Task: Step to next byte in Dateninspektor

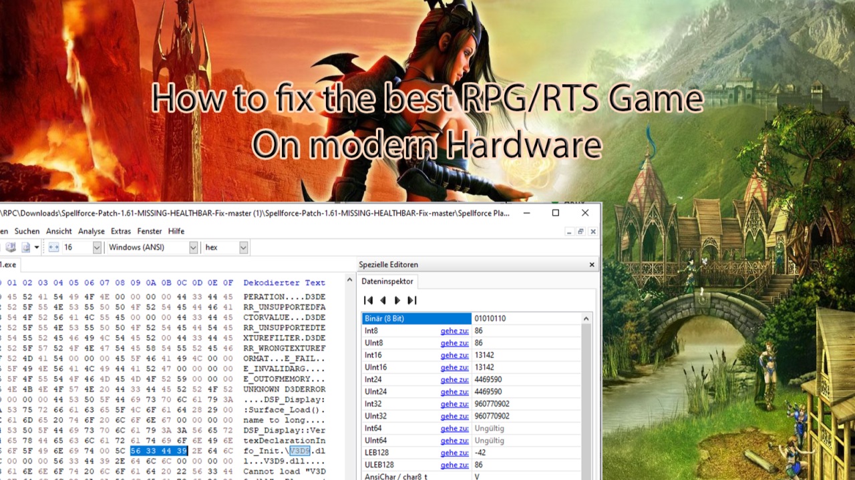Action: pos(397,300)
